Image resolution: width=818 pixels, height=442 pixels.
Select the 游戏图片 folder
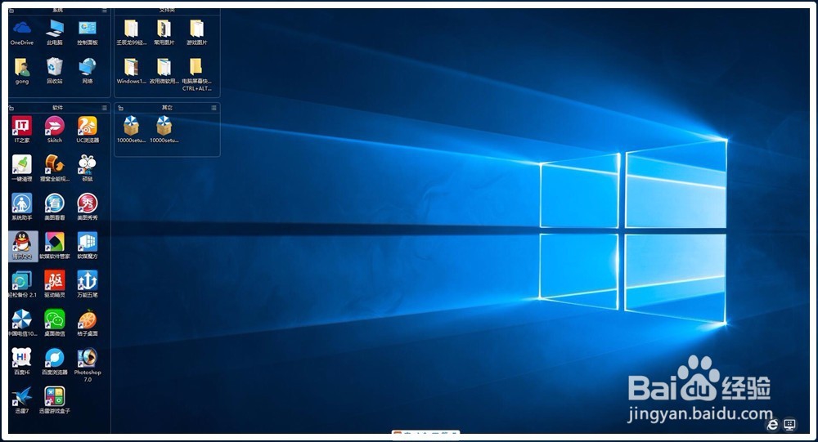196,33
